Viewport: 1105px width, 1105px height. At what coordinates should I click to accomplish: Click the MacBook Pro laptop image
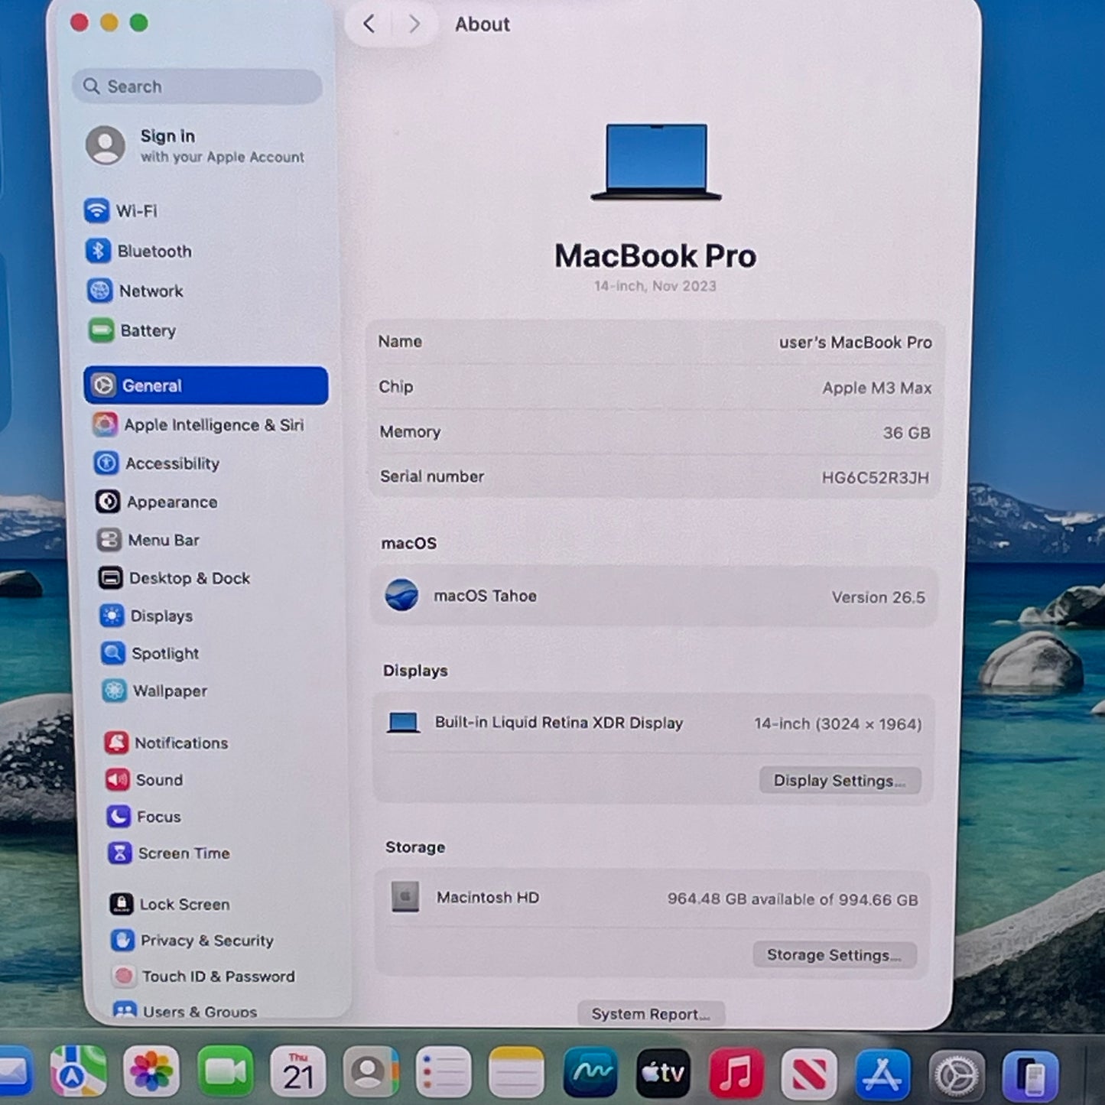[x=656, y=162]
